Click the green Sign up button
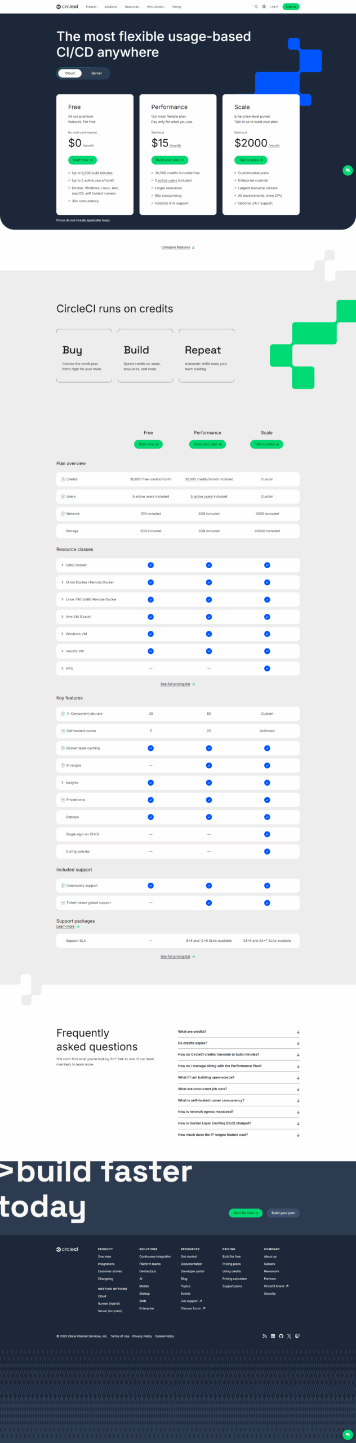 coord(291,7)
